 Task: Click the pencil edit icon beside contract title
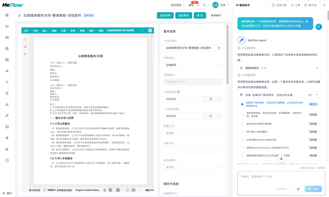(x=19, y=15)
